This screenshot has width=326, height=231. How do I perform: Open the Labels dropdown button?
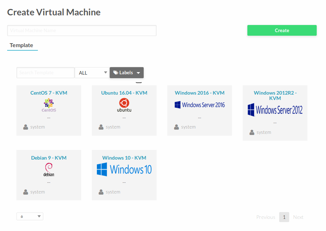click(x=127, y=73)
